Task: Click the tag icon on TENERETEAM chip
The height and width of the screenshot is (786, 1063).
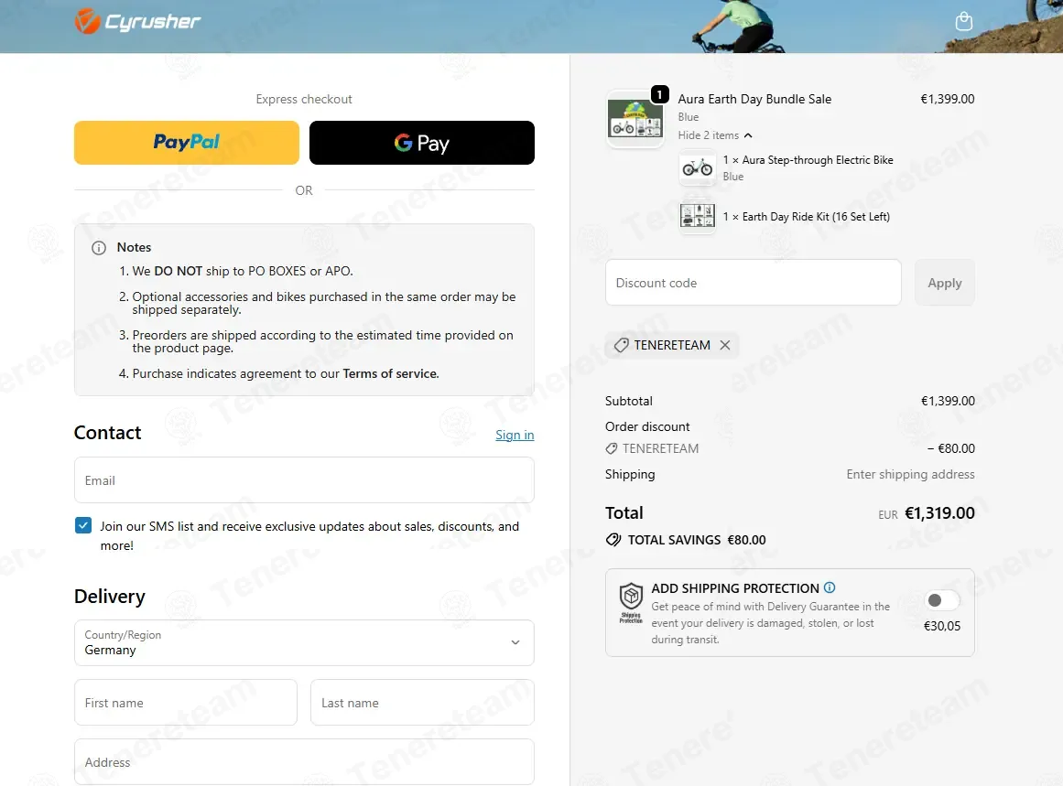Action: pyautogui.click(x=621, y=345)
